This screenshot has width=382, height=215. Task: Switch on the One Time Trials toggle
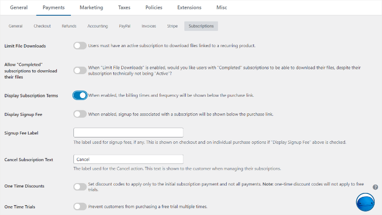80,207
